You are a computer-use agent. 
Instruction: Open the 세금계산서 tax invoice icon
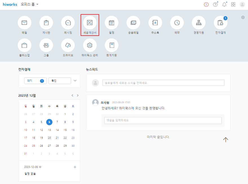(90, 23)
